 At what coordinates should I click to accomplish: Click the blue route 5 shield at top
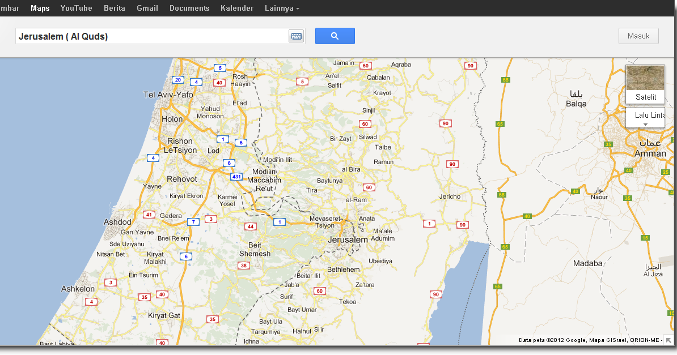pos(220,68)
